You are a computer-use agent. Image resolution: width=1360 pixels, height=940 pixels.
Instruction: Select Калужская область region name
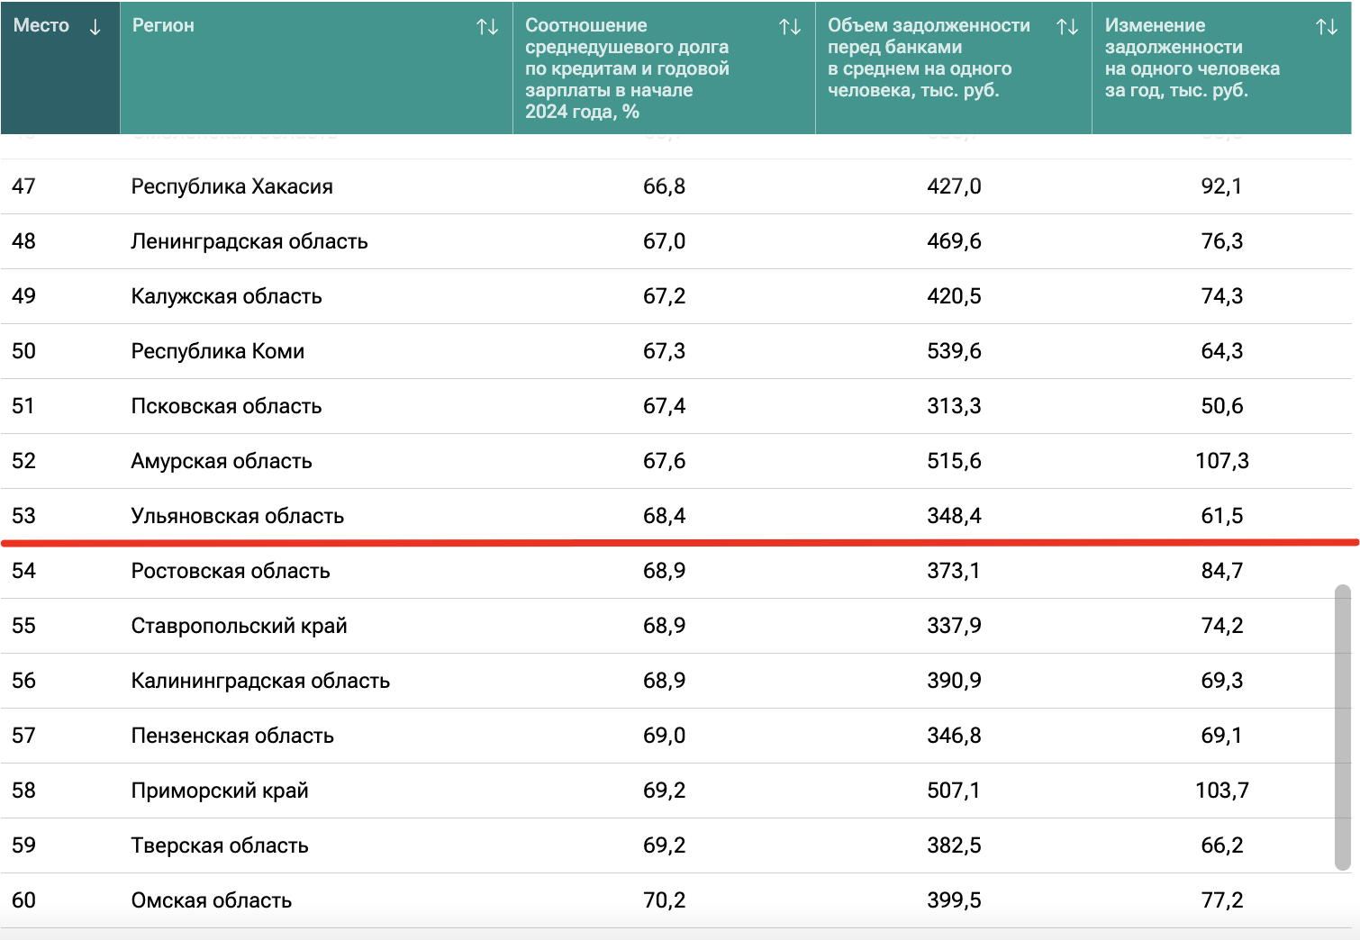(x=227, y=296)
